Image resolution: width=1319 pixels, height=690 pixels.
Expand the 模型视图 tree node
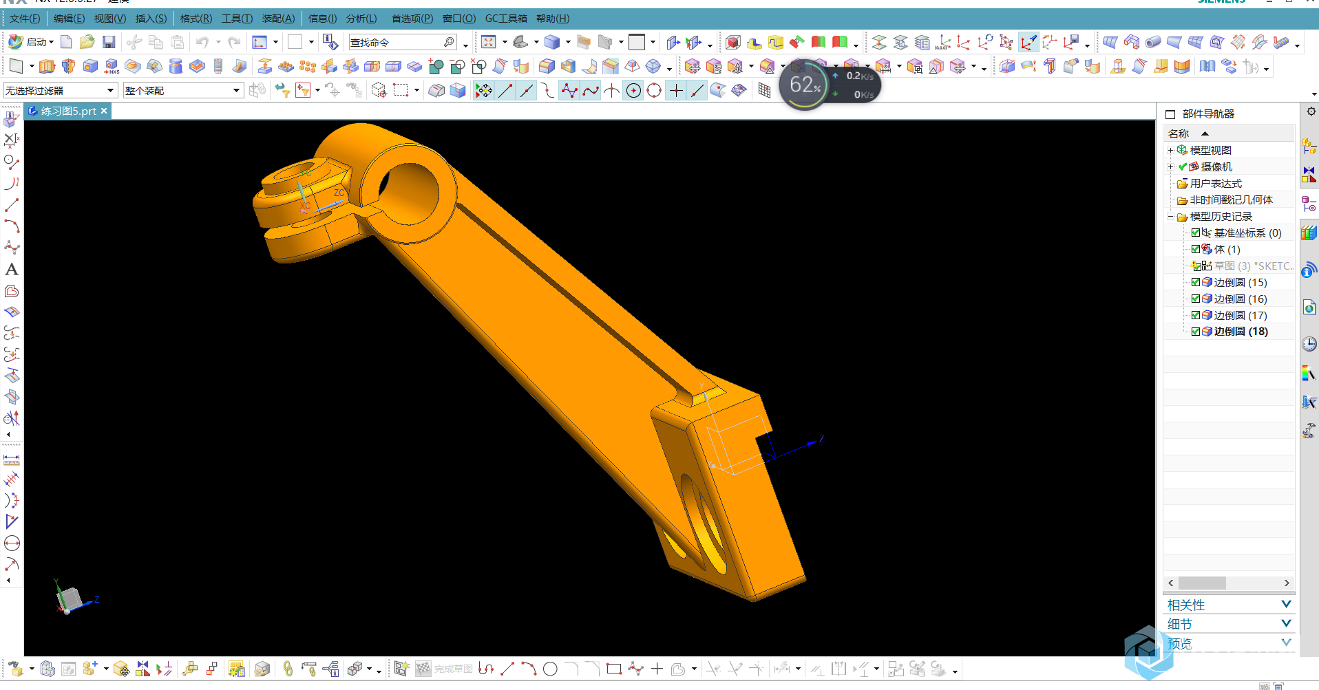[1170, 150]
